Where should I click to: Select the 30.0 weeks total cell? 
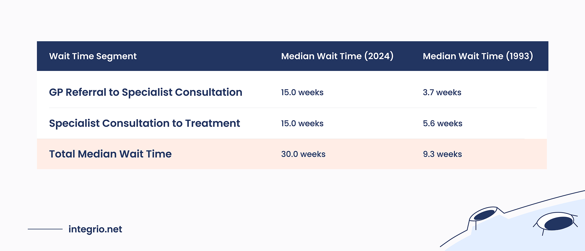click(303, 154)
